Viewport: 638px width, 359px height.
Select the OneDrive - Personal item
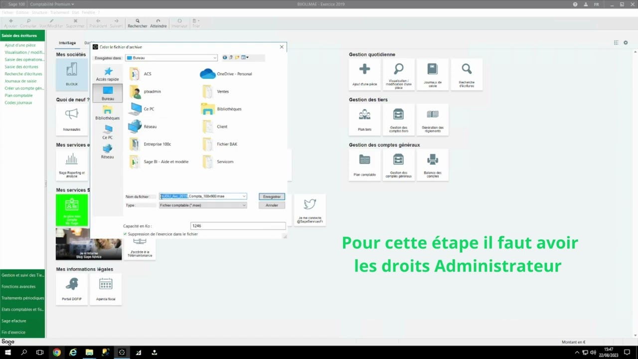point(226,74)
